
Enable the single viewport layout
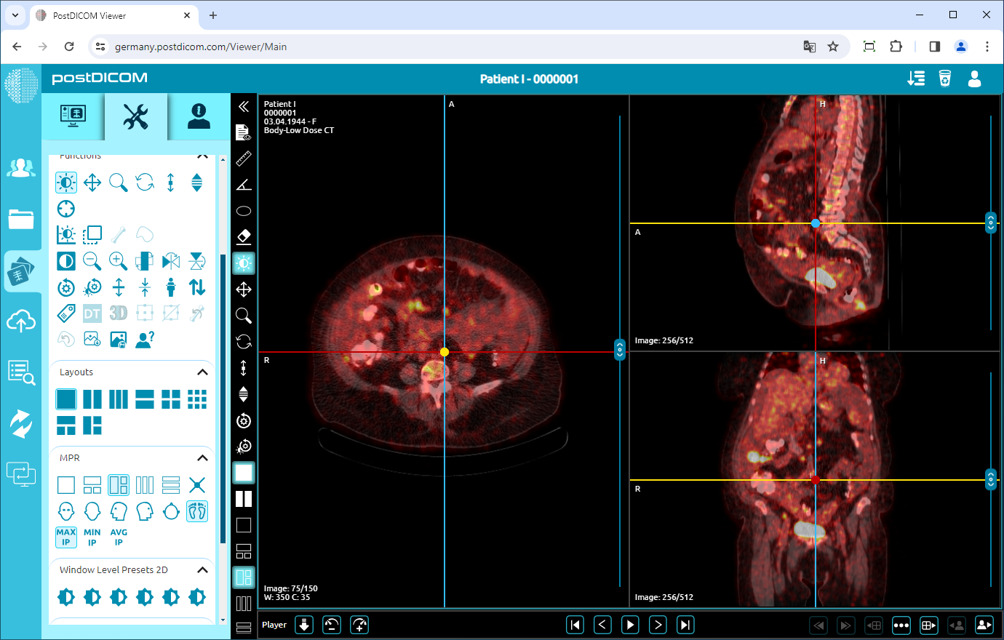[x=65, y=399]
